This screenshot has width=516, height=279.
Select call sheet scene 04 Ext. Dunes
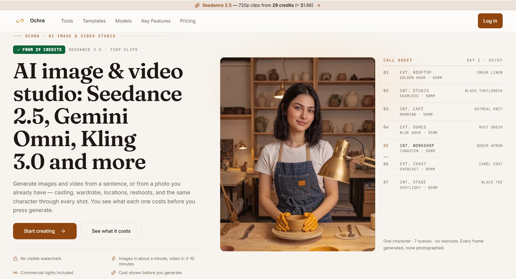(443, 130)
